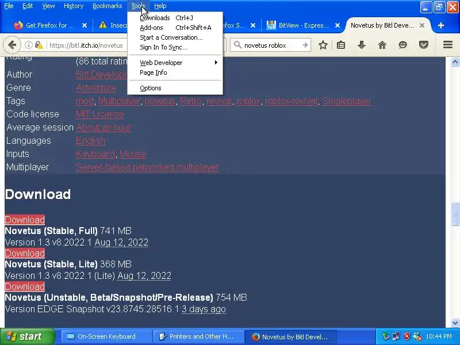Open the English language link
This screenshot has height=345, width=460.
pyautogui.click(x=90, y=140)
